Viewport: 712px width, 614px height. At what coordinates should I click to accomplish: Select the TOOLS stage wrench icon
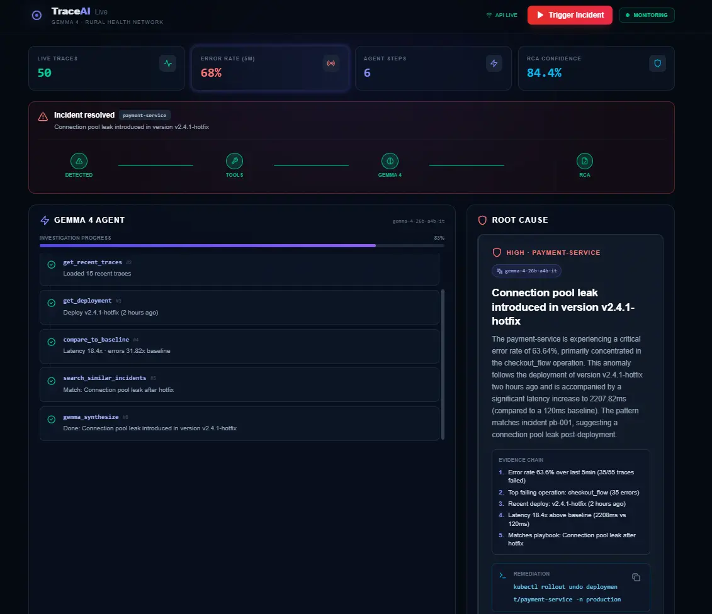[234, 161]
